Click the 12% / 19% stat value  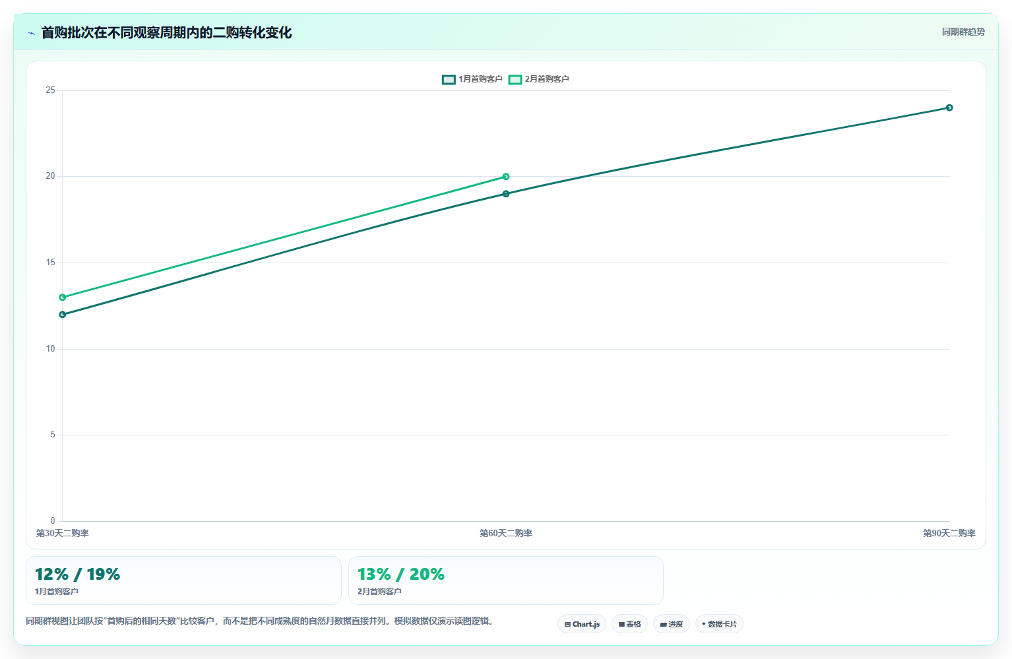(x=77, y=574)
